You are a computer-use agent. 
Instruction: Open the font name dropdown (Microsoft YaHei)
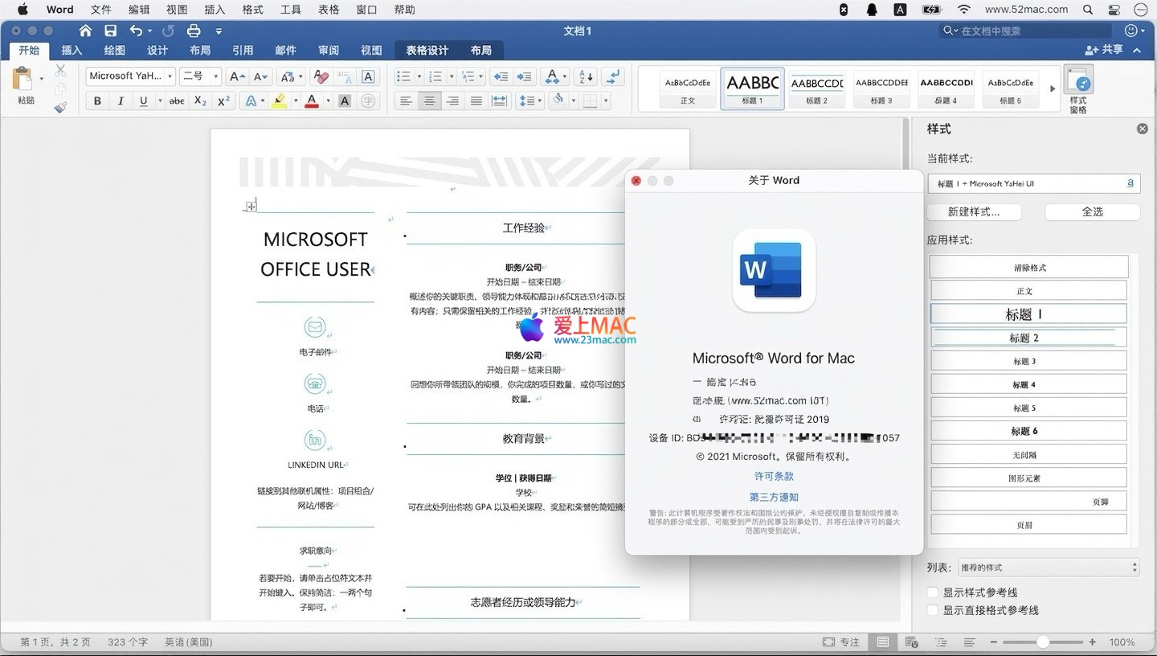click(130, 76)
